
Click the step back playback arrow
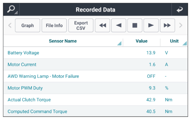click(x=119, y=25)
